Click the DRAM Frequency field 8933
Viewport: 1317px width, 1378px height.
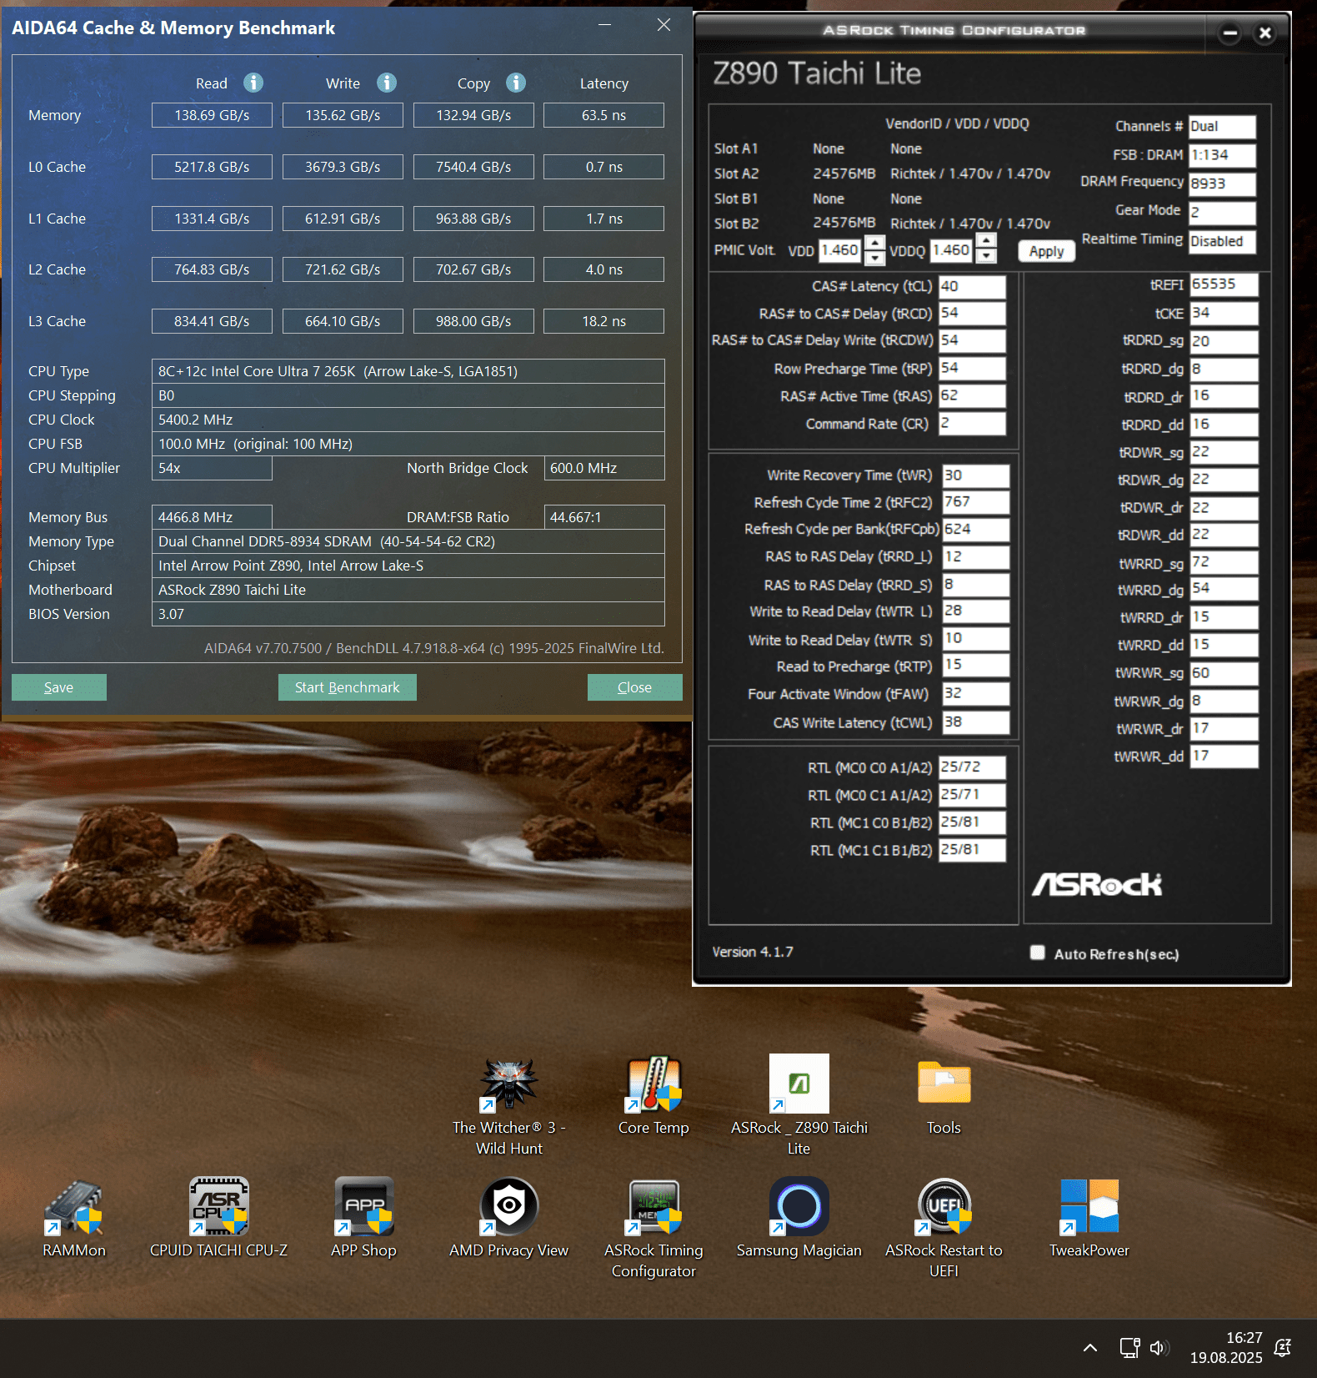(x=1222, y=184)
